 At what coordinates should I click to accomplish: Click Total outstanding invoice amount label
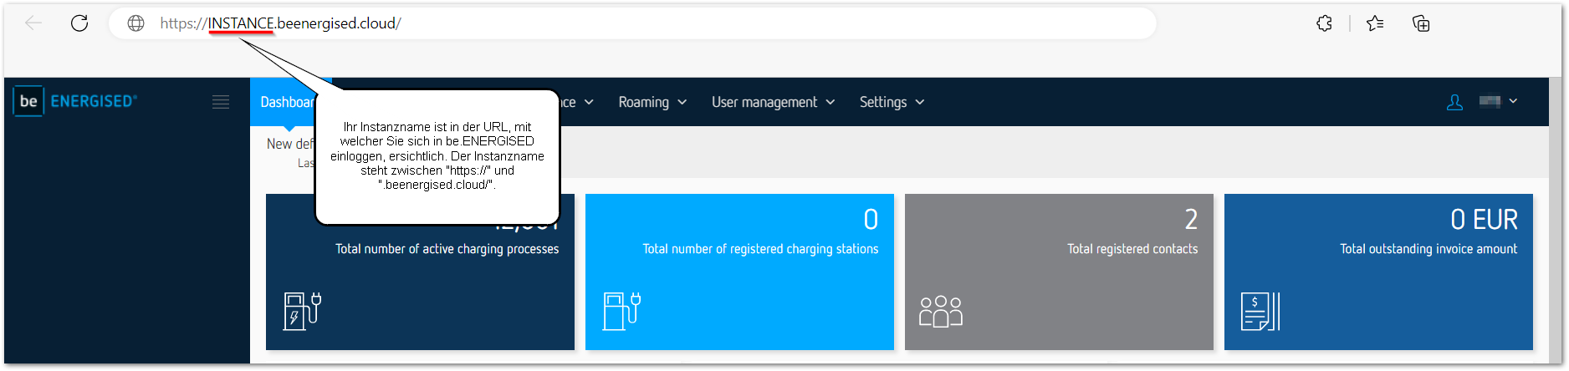[1428, 249]
